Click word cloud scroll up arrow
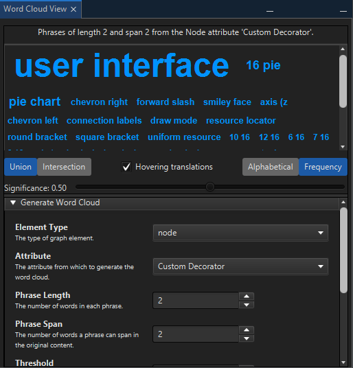 pyautogui.click(x=343, y=49)
